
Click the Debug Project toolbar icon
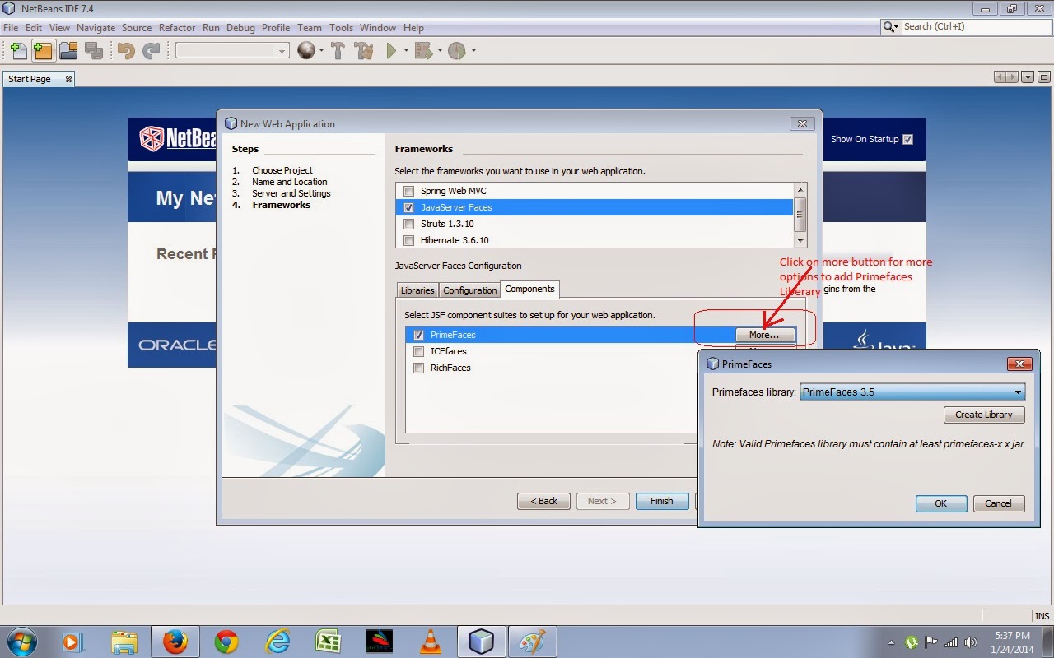423,51
